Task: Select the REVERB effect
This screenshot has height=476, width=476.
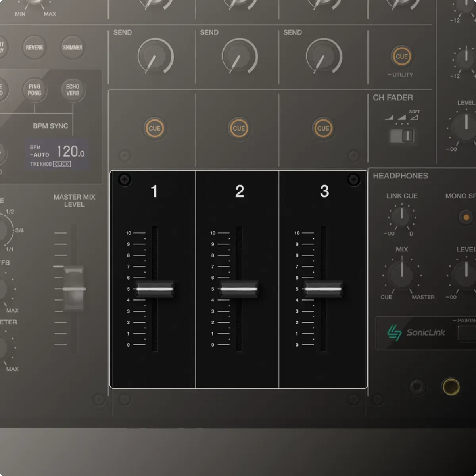Action: point(34,47)
